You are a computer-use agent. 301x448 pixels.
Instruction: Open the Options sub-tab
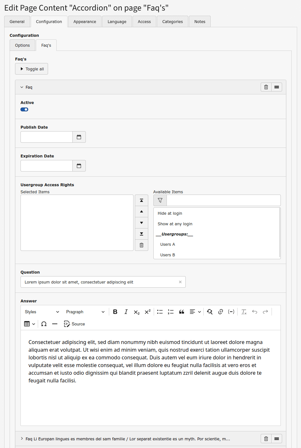[x=22, y=45]
